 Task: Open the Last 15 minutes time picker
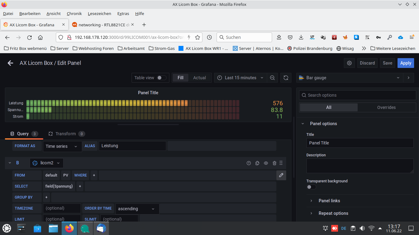tap(240, 78)
